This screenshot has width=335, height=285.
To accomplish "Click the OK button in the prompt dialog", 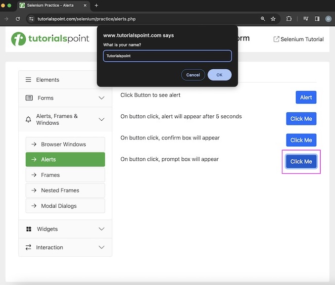I will pos(219,75).
